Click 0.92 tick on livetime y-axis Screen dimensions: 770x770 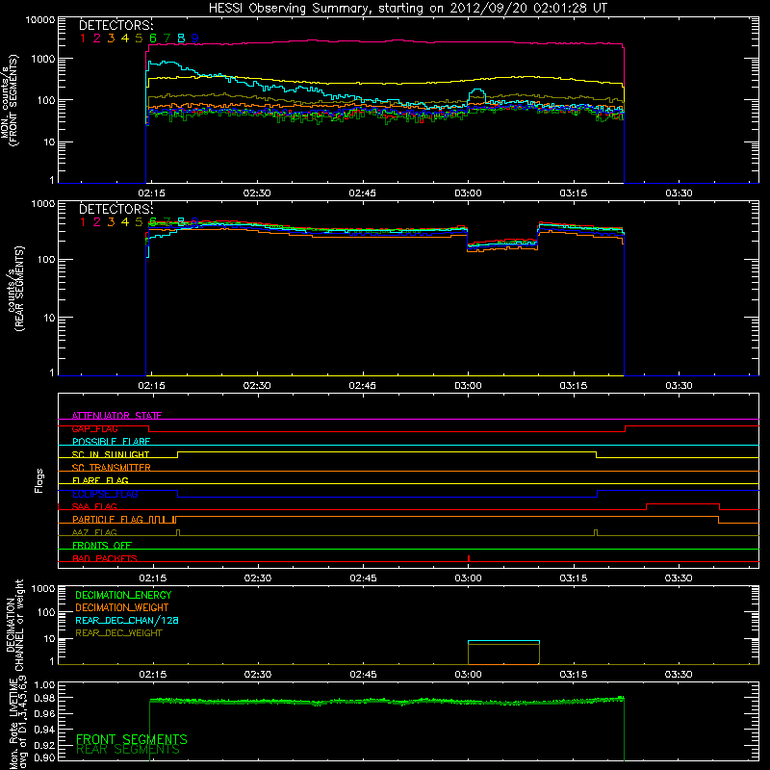pos(45,745)
